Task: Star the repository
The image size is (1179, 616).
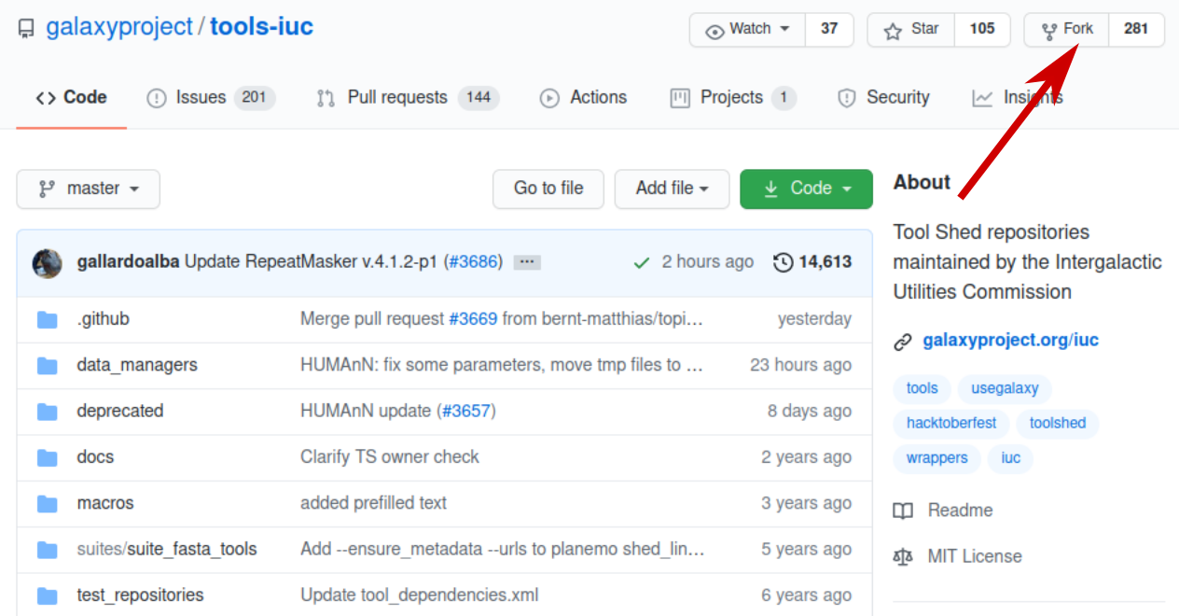Action: pos(911,30)
